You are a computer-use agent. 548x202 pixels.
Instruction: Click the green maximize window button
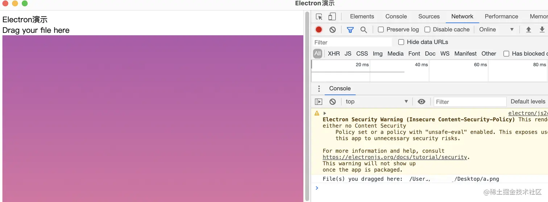tap(25, 4)
